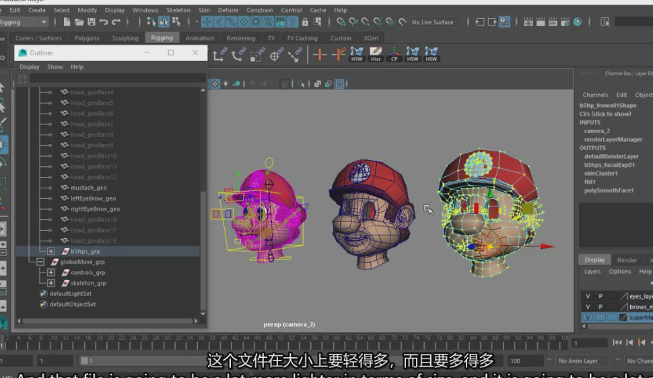The width and height of the screenshot is (653, 378).
Task: Switch to the Animation shelf tab
Action: [x=199, y=38]
